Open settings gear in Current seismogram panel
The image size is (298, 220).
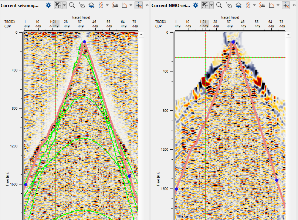click(48, 5)
